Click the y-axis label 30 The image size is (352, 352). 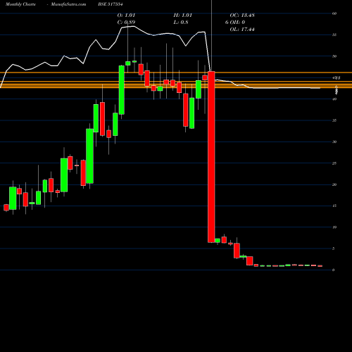click(x=334, y=142)
